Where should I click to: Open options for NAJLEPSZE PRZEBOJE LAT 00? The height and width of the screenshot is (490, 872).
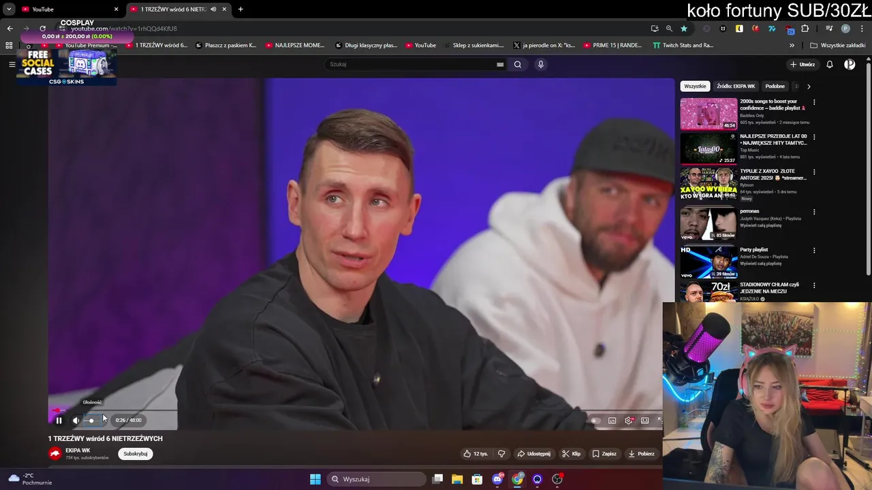pyautogui.click(x=814, y=137)
